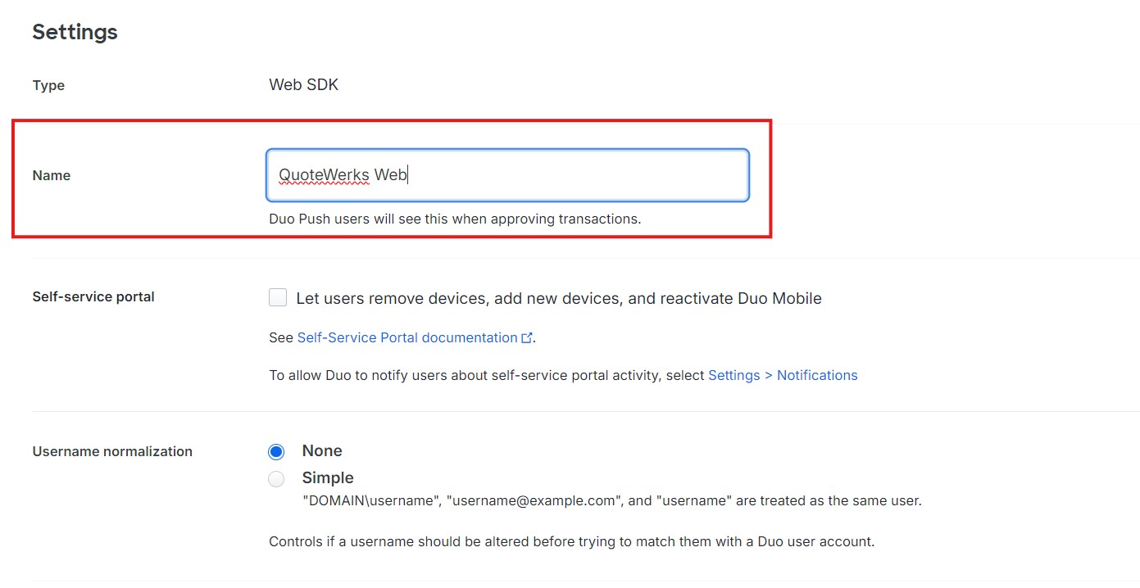The width and height of the screenshot is (1140, 588).
Task: Click the "Type" field label
Action: pos(48,85)
